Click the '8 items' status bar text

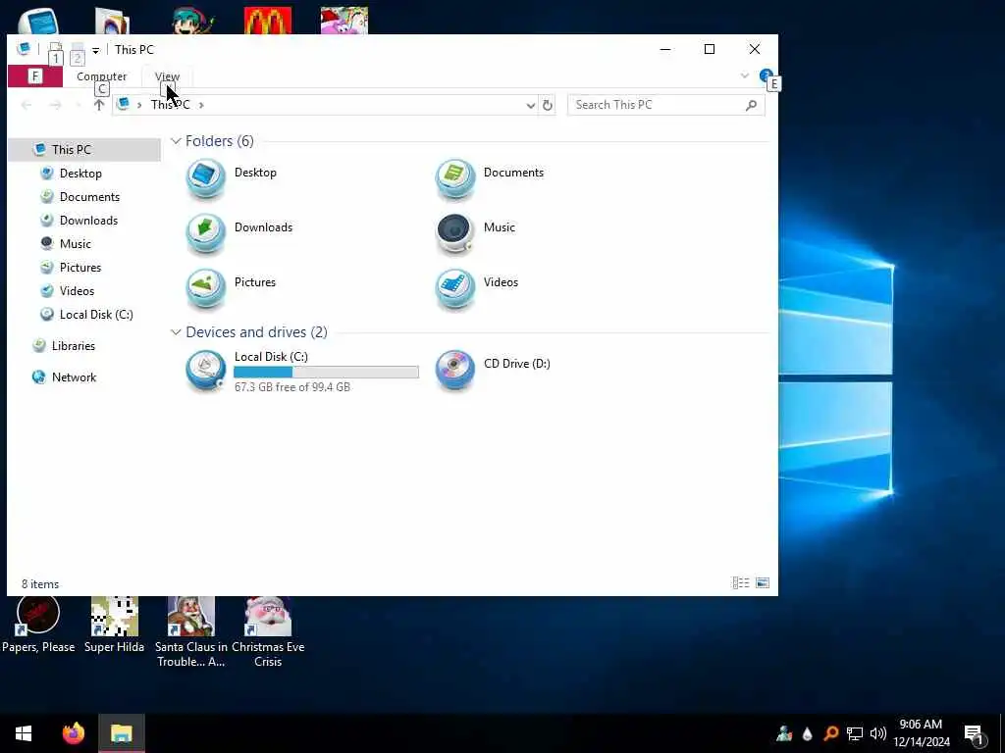point(40,584)
